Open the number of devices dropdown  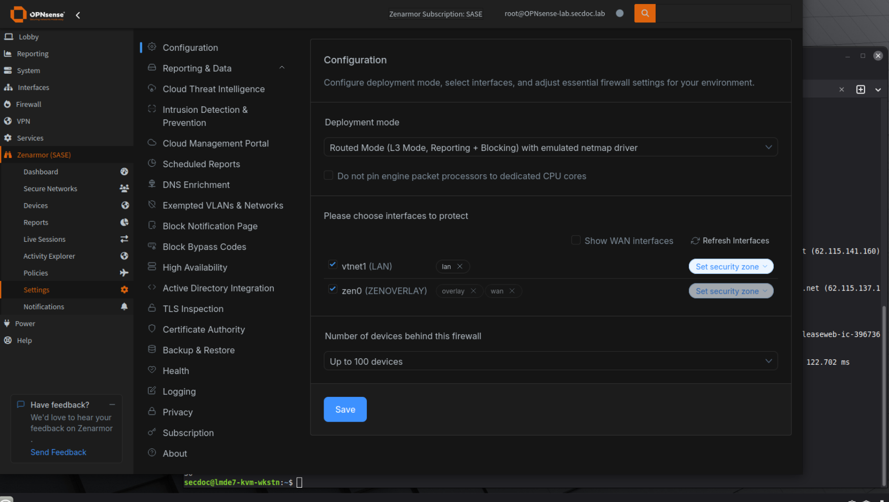(x=551, y=361)
